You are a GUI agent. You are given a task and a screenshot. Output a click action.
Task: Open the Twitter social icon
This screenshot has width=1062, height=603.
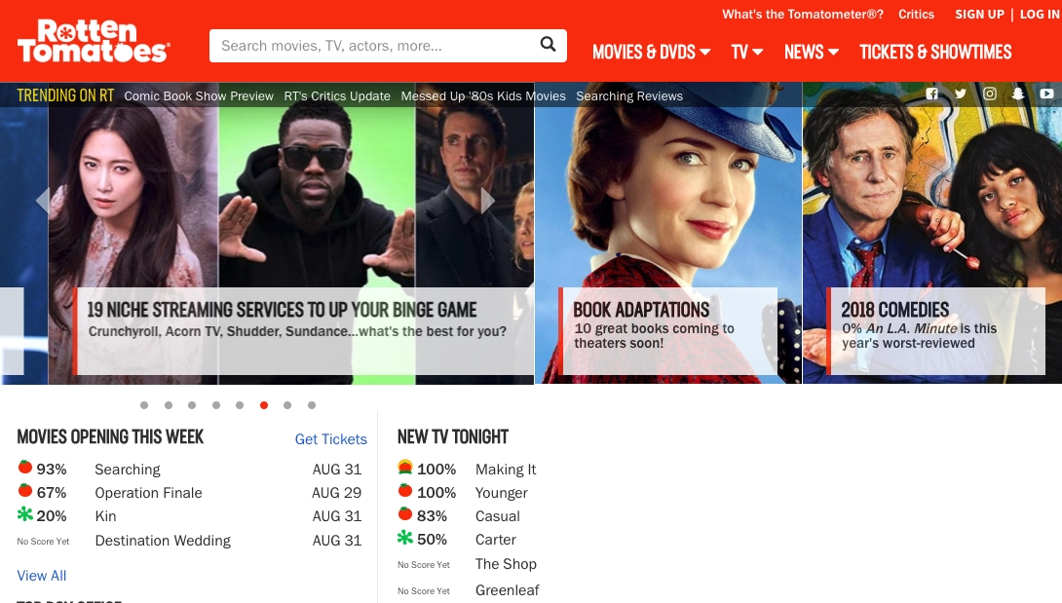961,94
